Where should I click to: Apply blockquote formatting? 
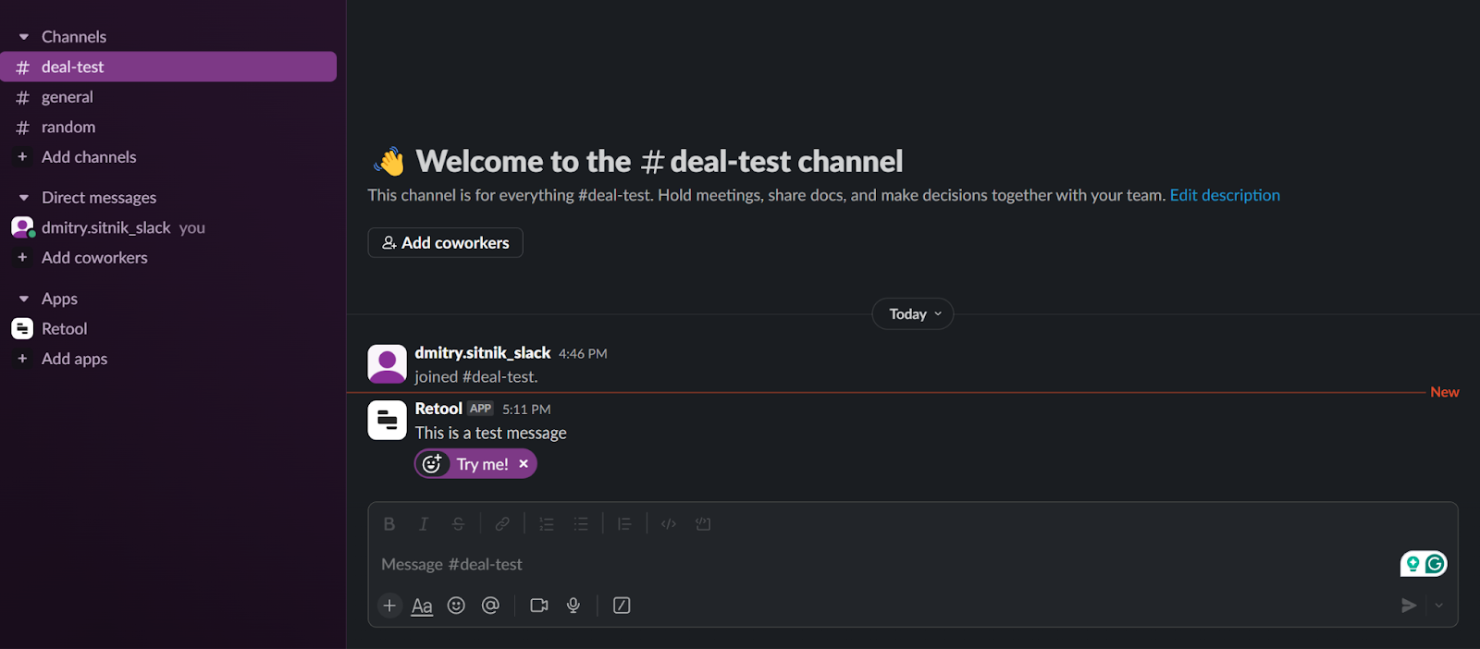tap(624, 524)
